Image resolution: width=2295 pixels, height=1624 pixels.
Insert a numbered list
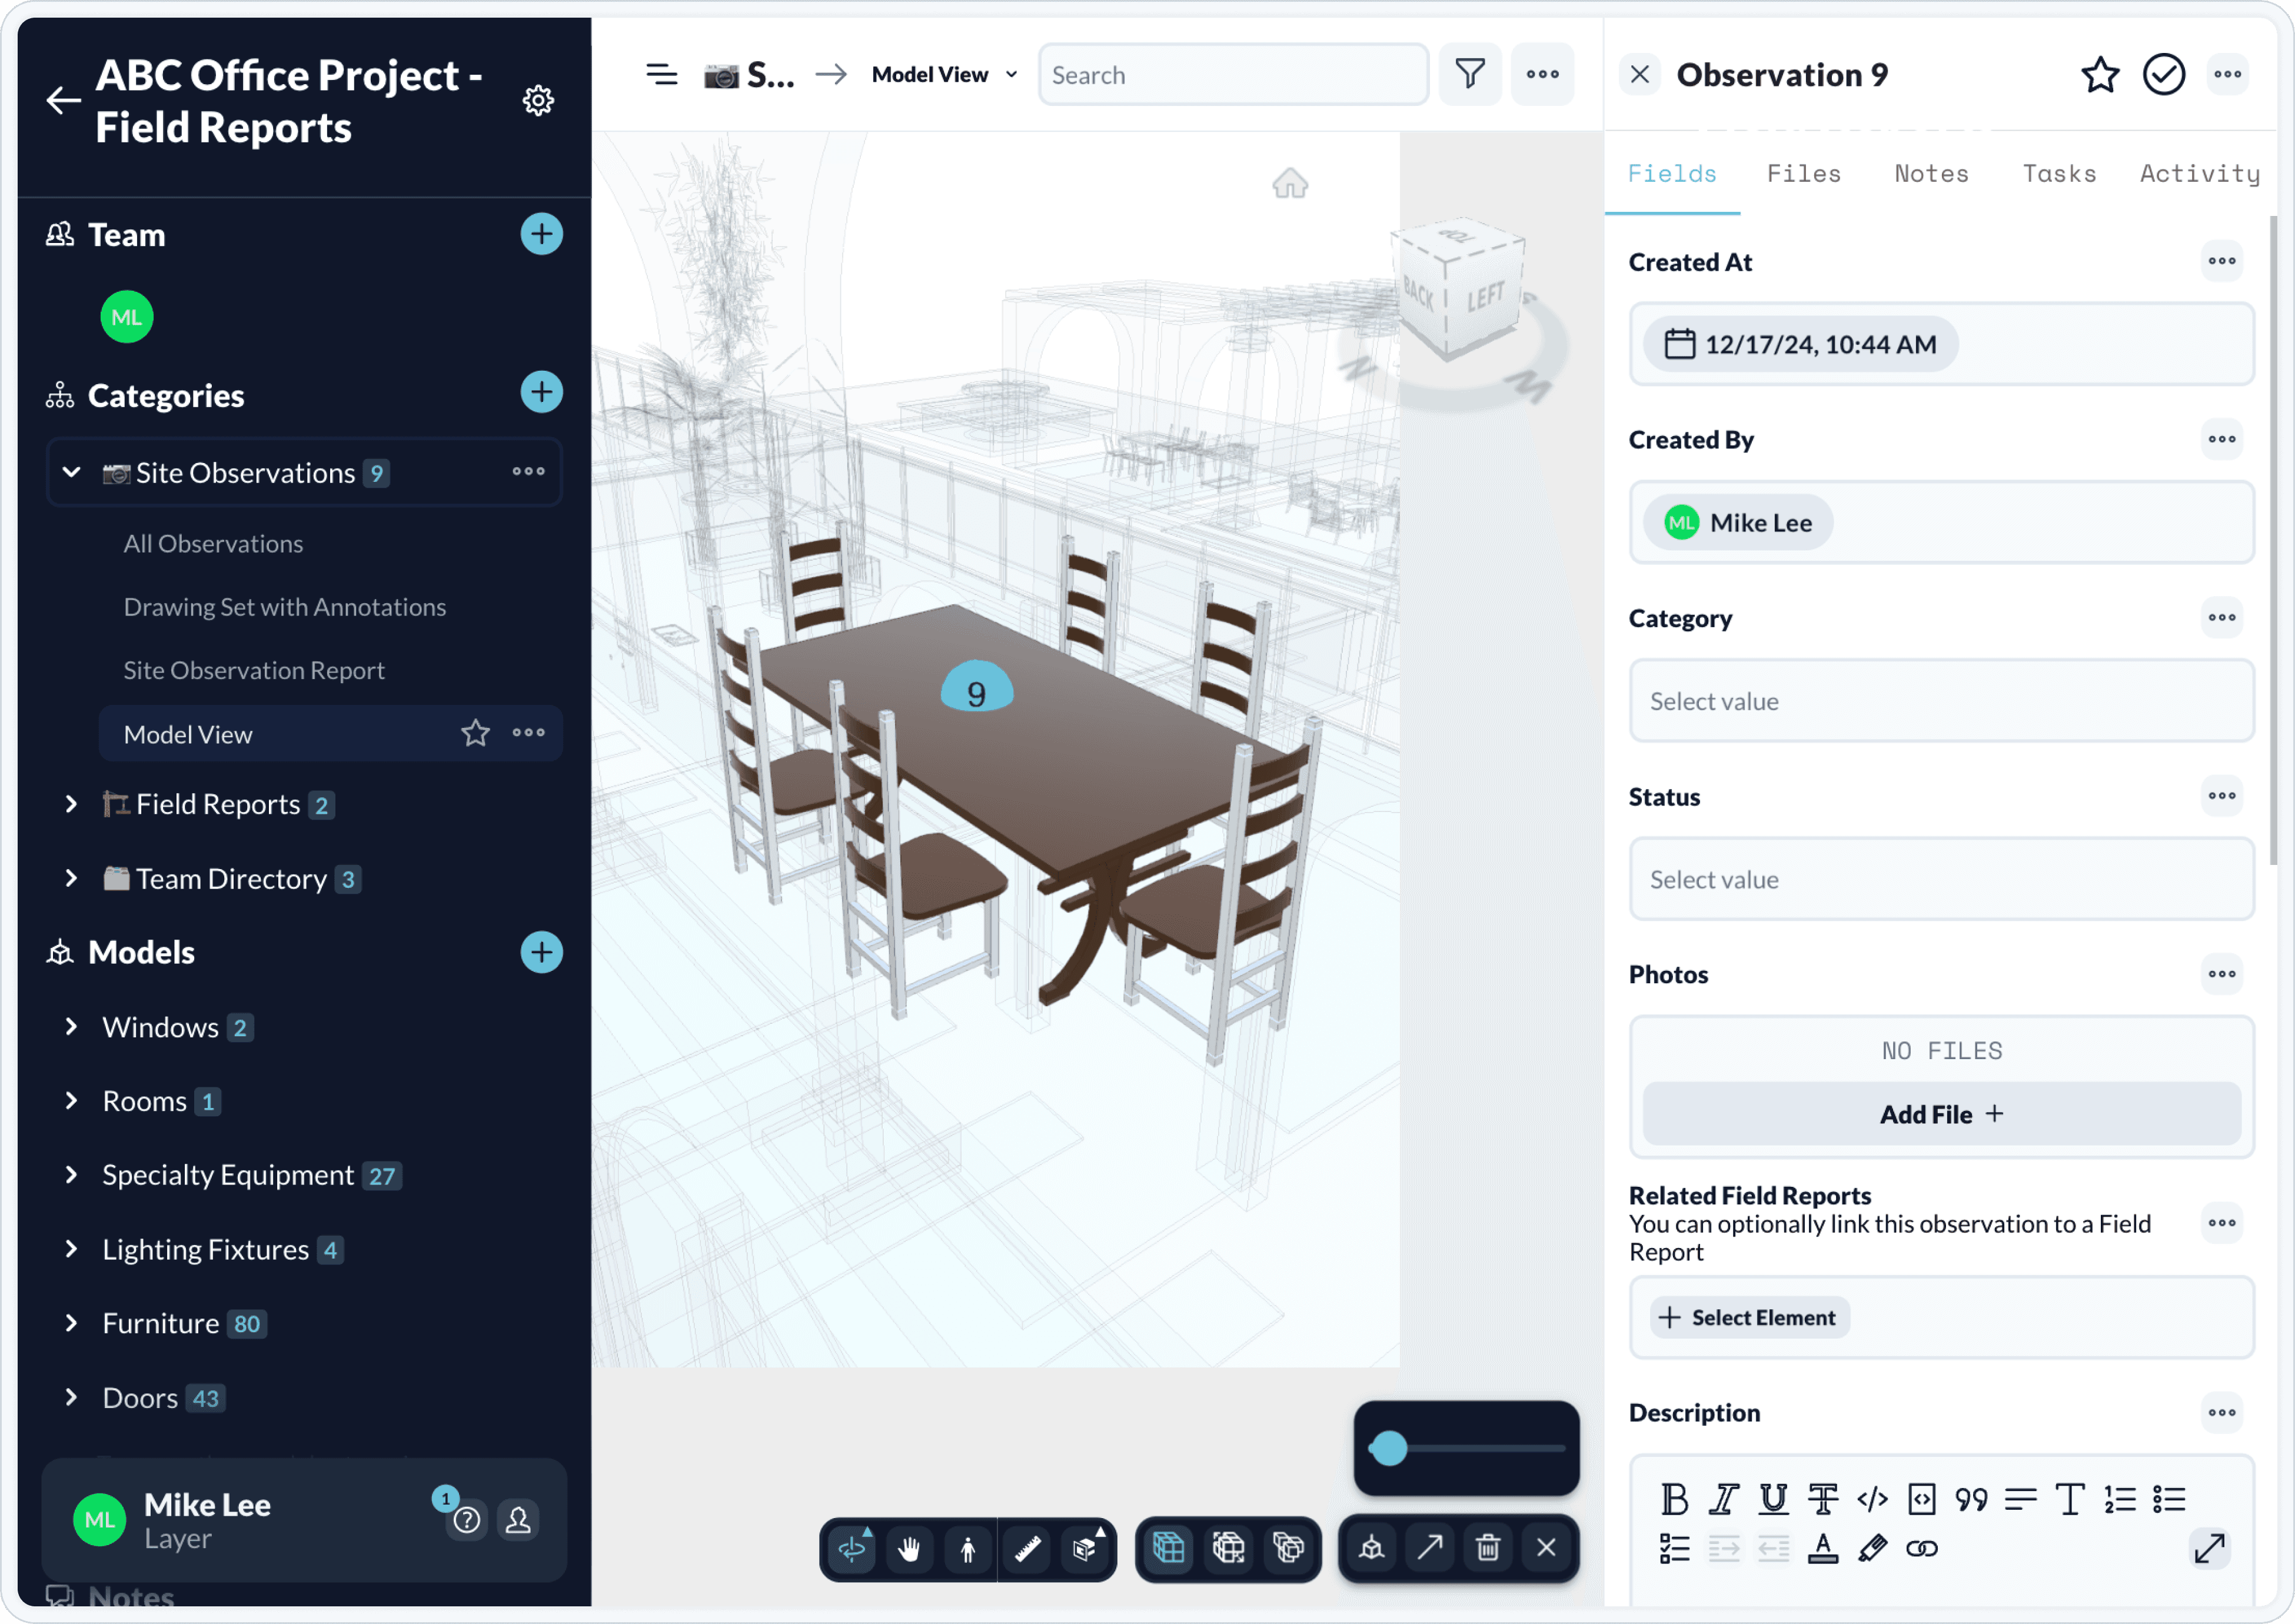(x=2119, y=1499)
